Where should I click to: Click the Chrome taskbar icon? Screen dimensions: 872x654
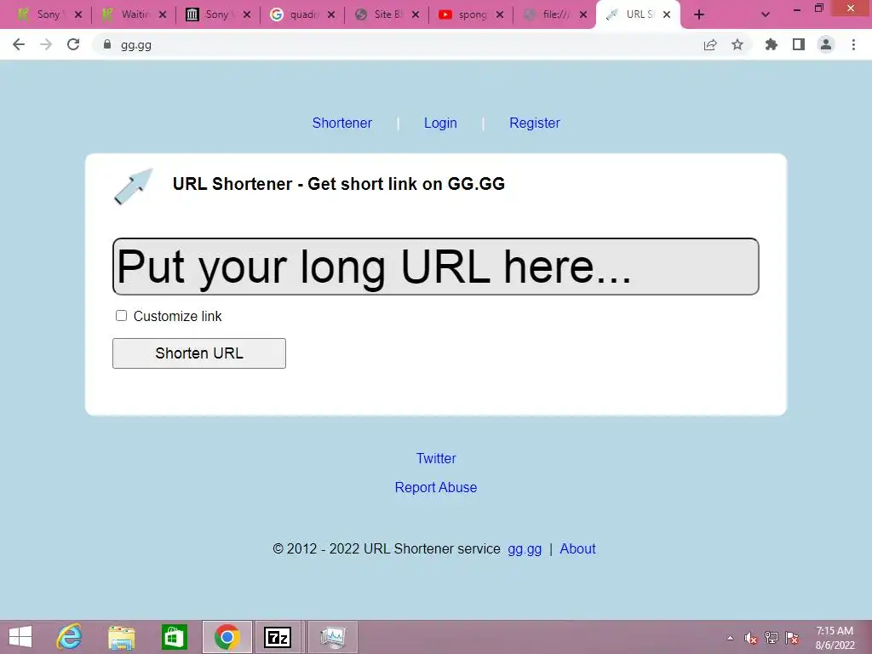click(227, 637)
